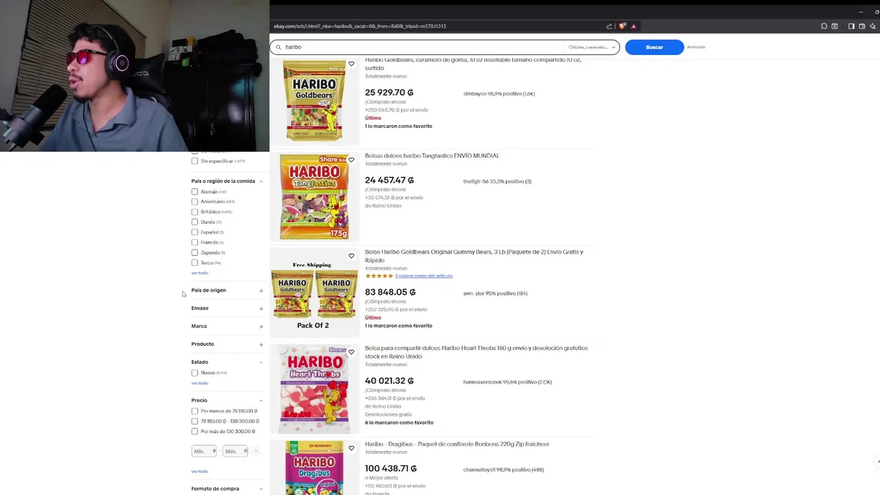Open the Pack Of 2 Goldbears thumbnail

tap(314, 294)
